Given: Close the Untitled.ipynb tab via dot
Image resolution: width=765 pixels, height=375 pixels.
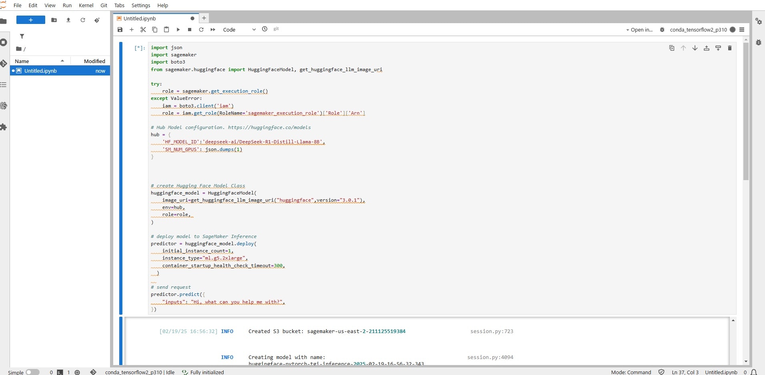Looking at the screenshot, I should click(x=192, y=18).
